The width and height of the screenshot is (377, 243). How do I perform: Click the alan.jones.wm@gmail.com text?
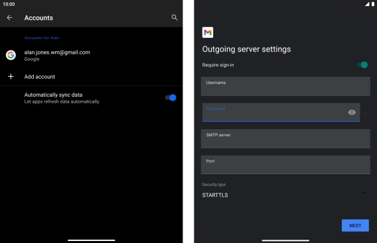pos(57,52)
